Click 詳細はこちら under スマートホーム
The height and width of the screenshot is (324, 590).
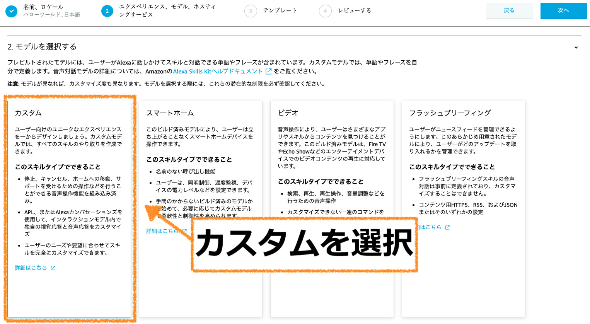coord(162,231)
